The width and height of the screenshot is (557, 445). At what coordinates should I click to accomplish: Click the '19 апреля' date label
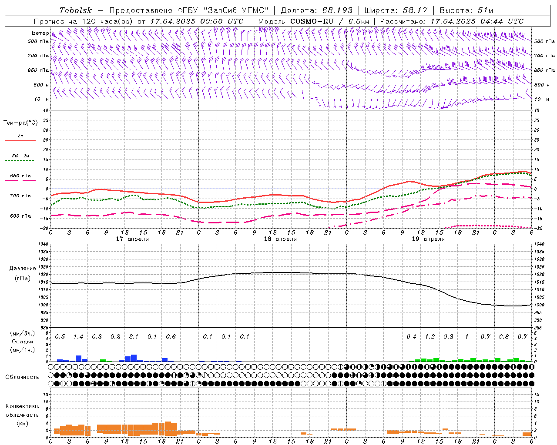click(x=428, y=239)
